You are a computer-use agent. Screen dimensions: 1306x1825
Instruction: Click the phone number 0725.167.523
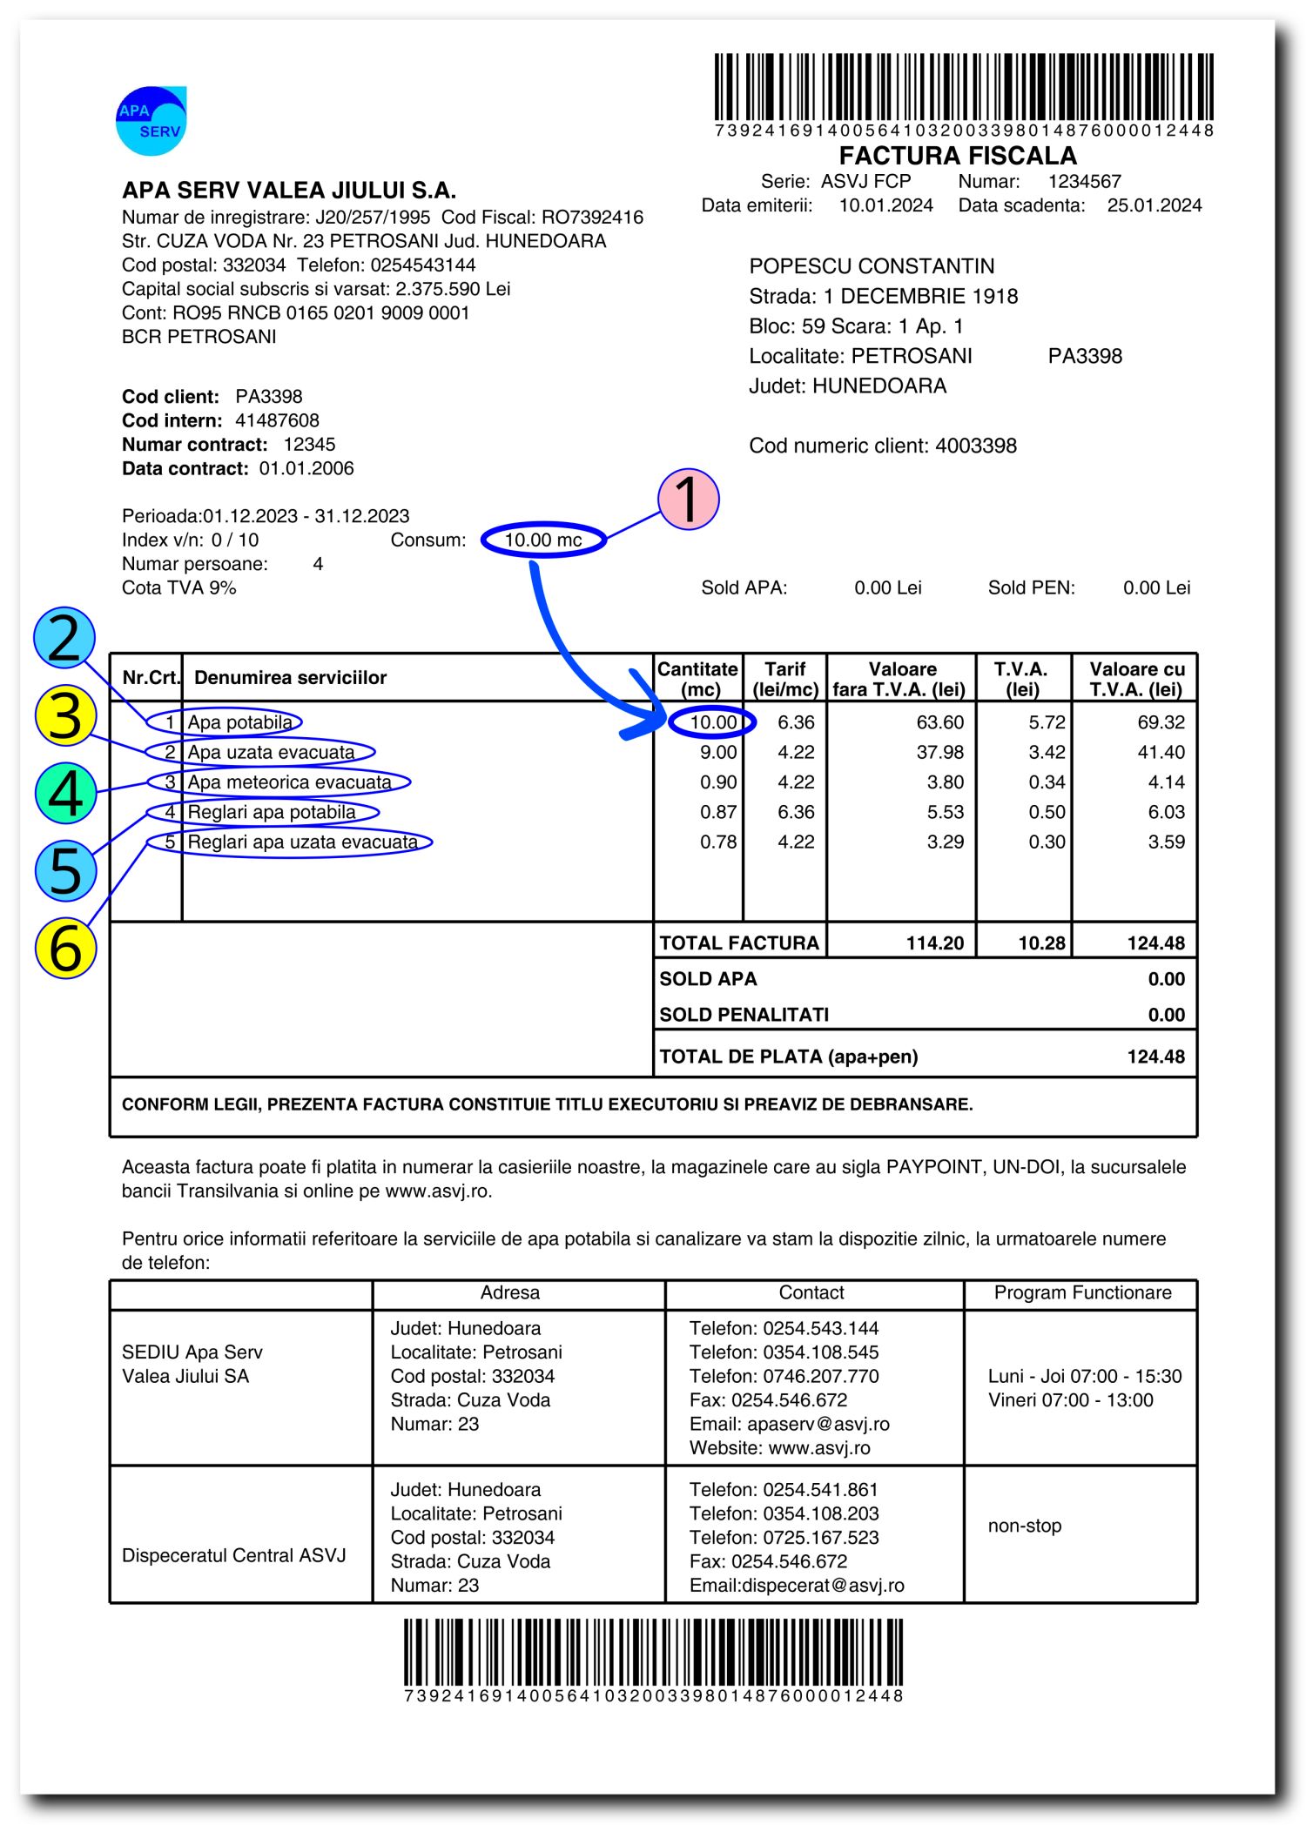point(821,1538)
